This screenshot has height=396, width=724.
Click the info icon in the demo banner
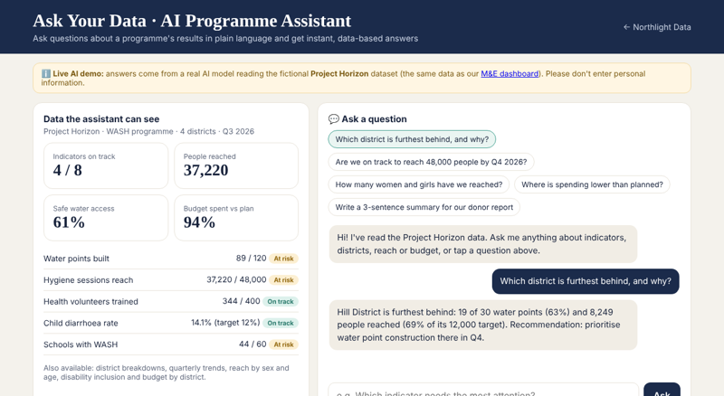tap(46, 74)
